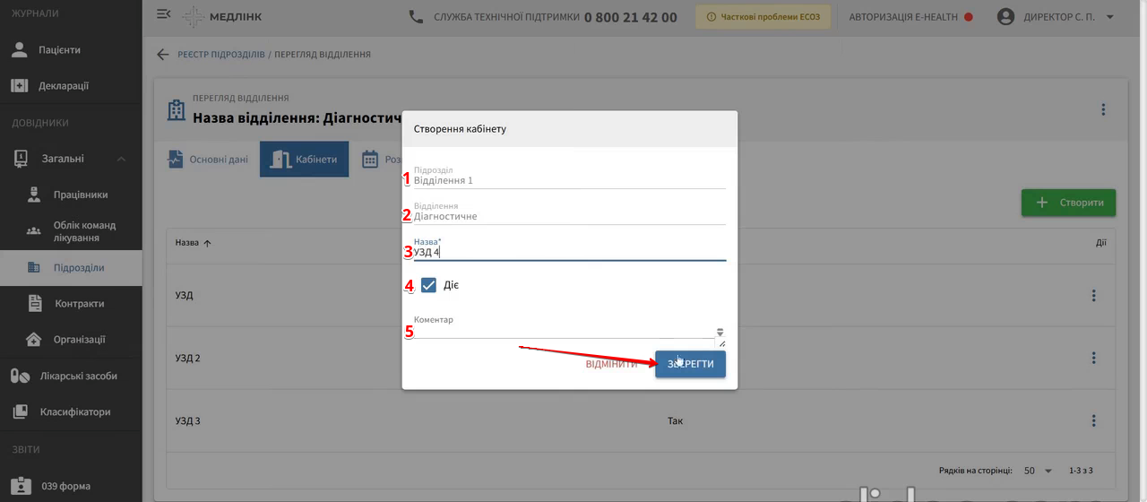Screen dimensions: 1147x502
Task: Click the Назва input field
Action: point(569,252)
